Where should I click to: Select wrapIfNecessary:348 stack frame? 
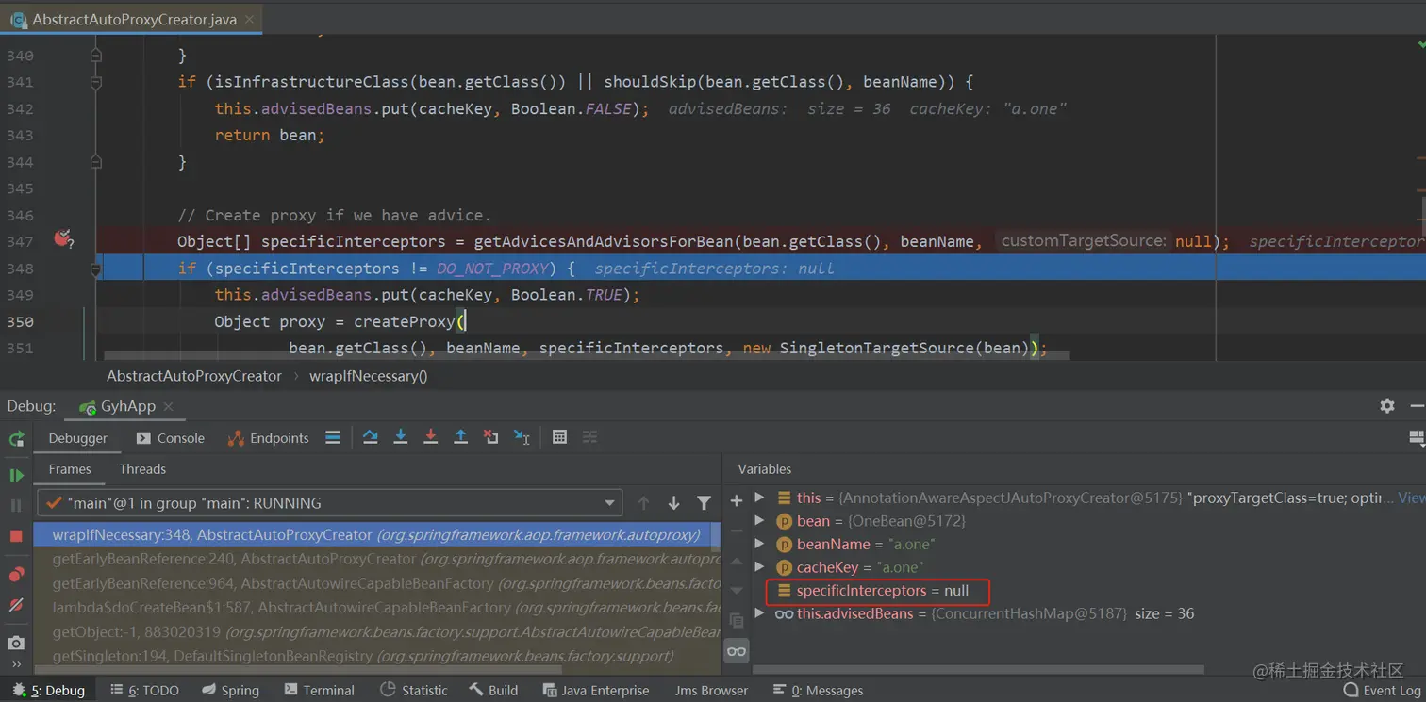(377, 535)
